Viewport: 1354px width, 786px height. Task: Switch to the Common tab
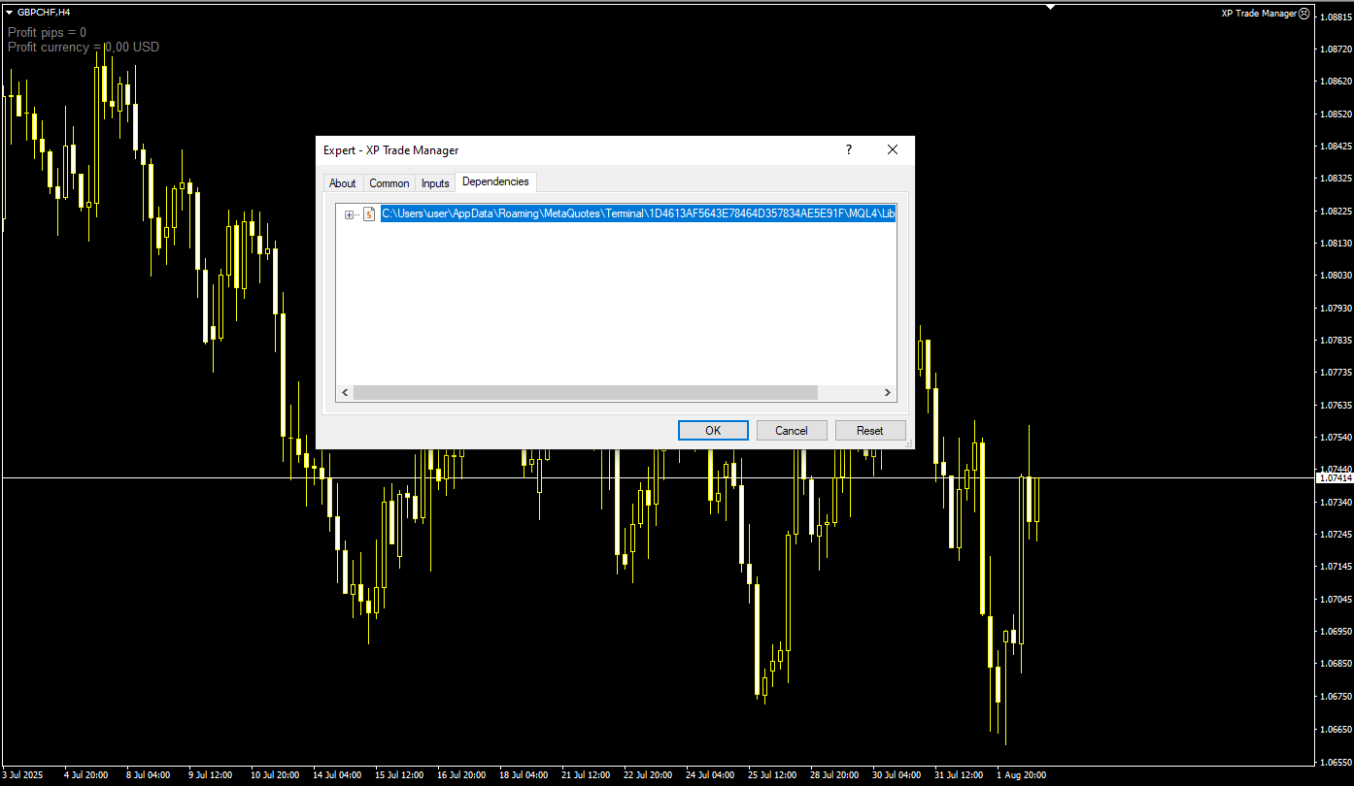point(389,182)
